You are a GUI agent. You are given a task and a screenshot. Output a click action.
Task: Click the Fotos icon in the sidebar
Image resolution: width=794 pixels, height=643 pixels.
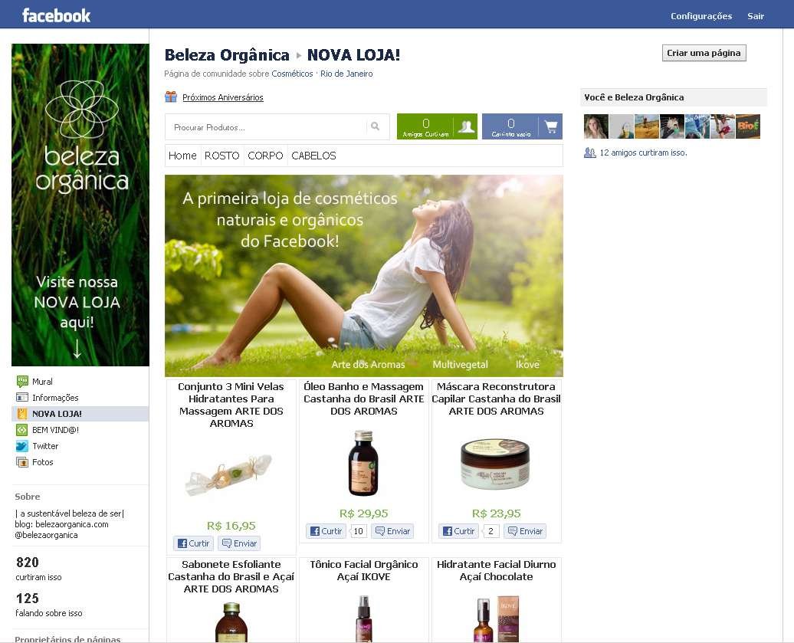(x=22, y=462)
